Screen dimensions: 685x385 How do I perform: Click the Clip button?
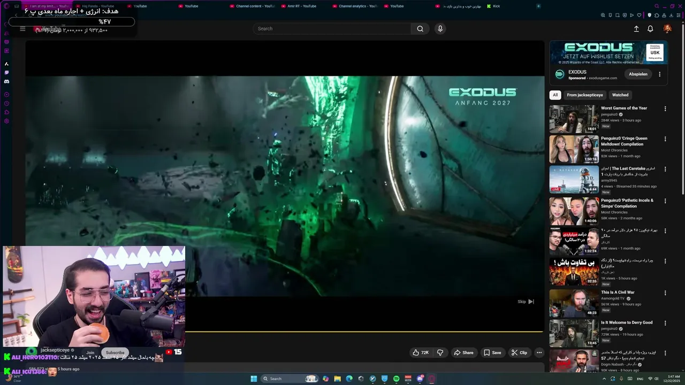coord(519,352)
